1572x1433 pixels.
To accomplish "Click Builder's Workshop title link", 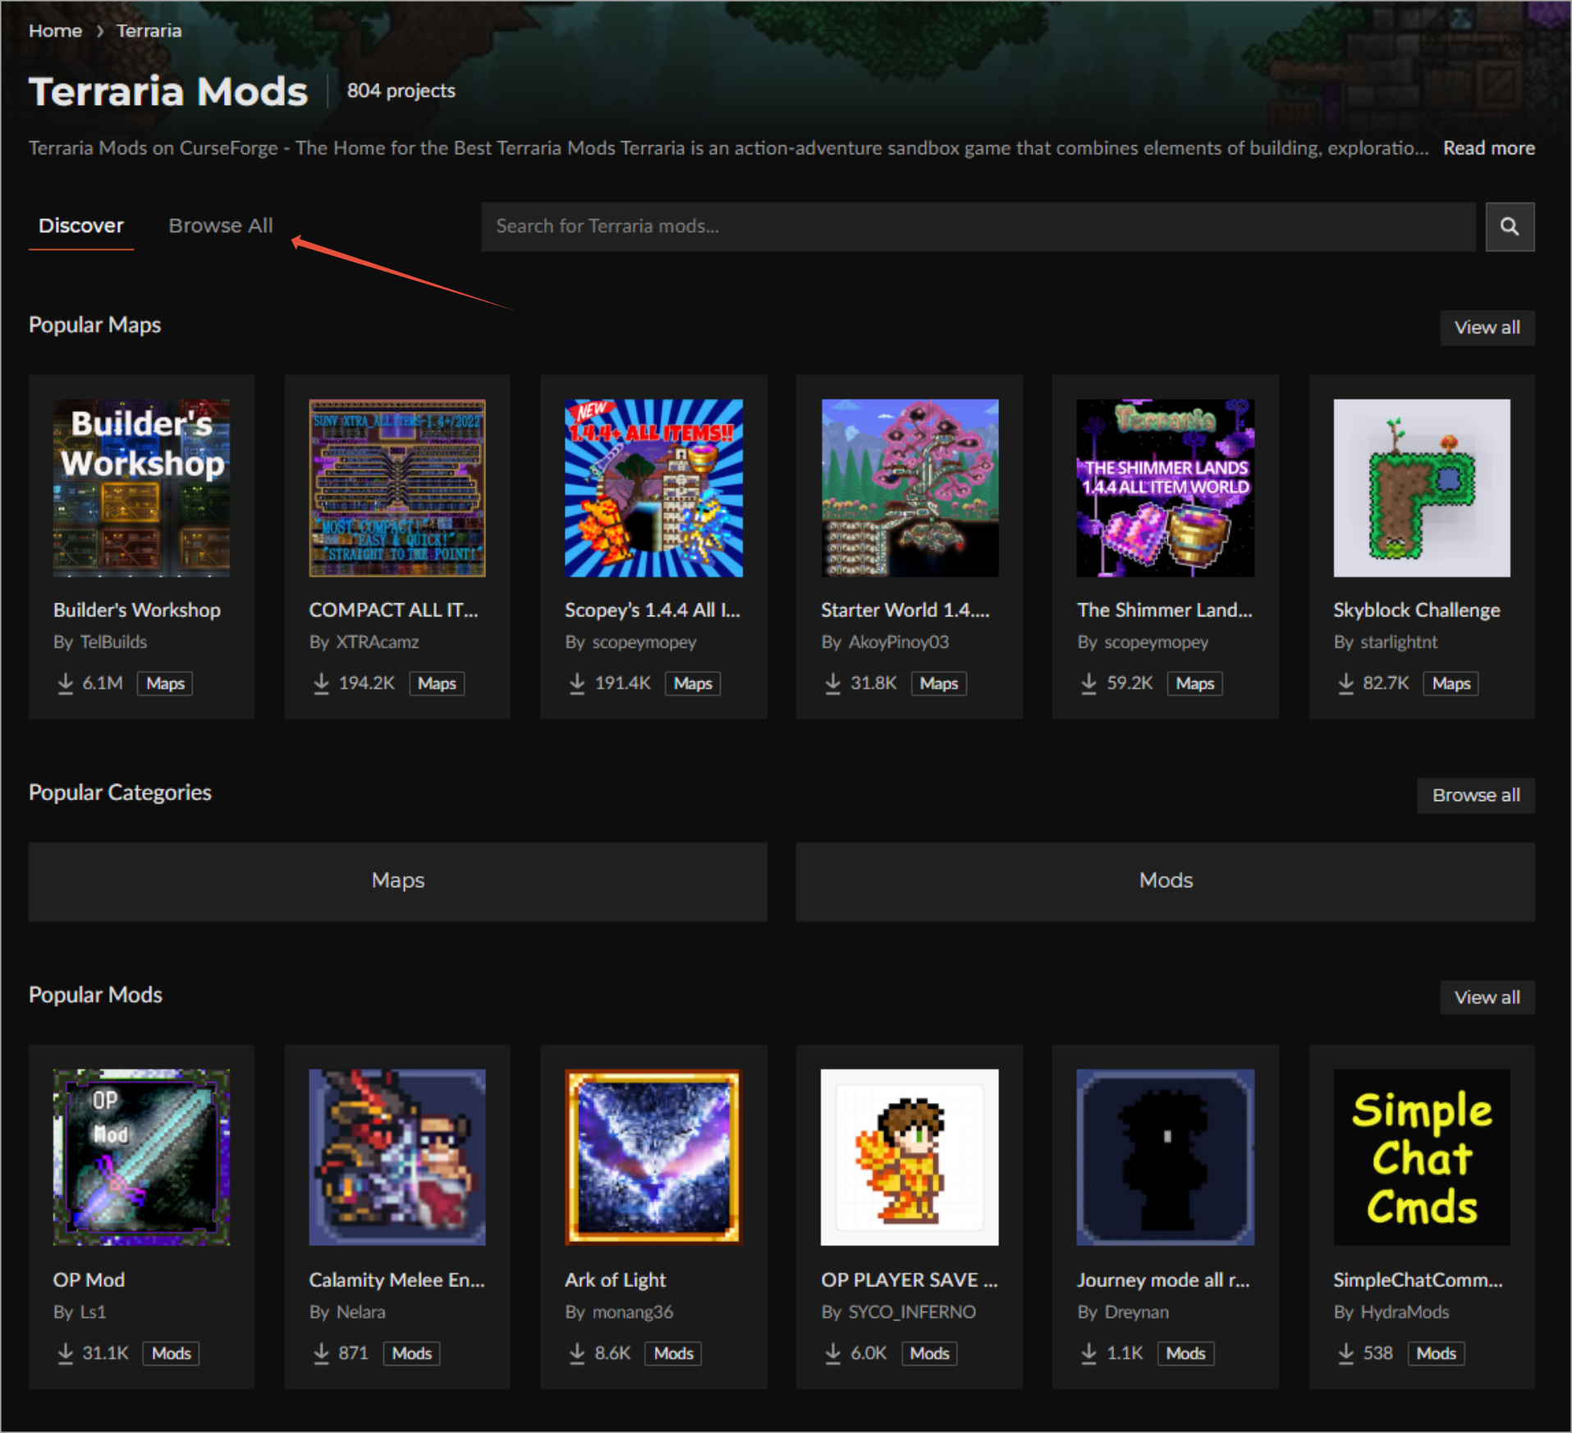I will point(137,610).
